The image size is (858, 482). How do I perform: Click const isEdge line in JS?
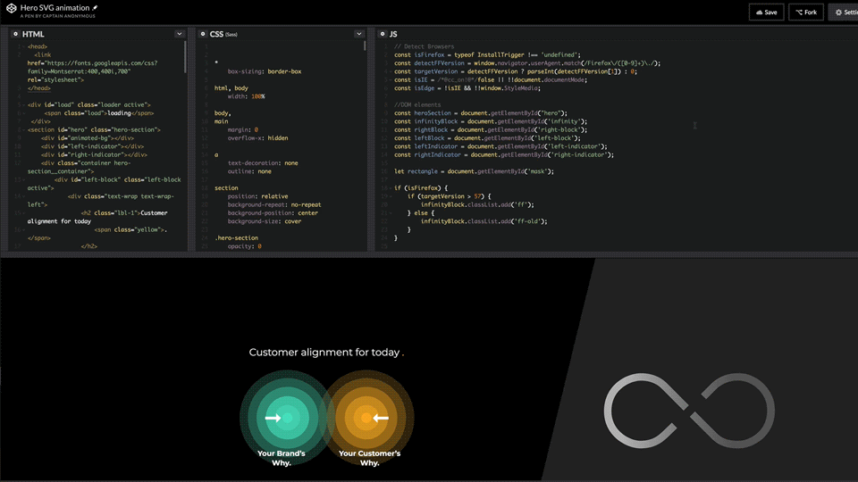467,88
